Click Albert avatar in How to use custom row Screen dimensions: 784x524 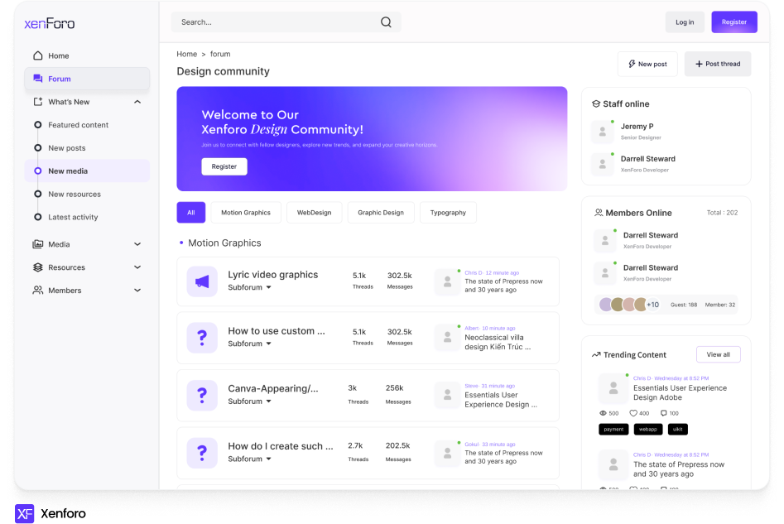click(x=448, y=338)
